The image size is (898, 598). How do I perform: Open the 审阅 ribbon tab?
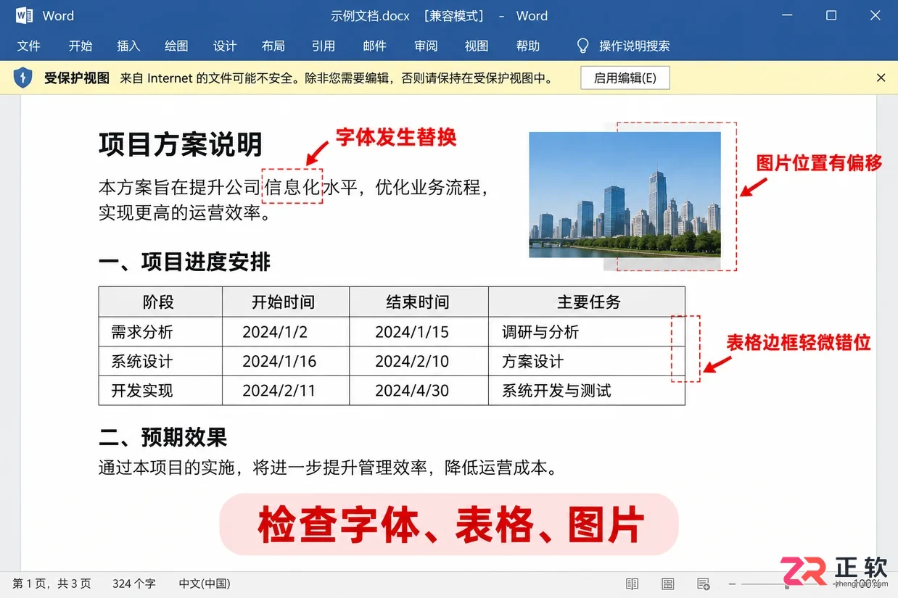coord(426,46)
